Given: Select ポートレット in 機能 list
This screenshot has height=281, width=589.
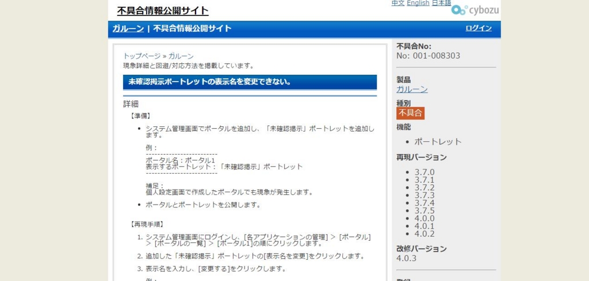Looking at the screenshot, I should tap(438, 142).
